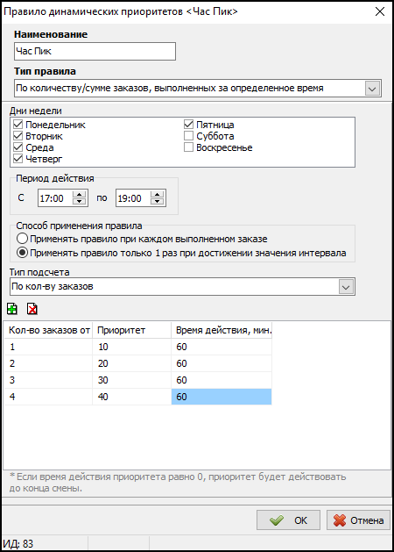Select order count cell with value 4
394x552 pixels.
48,397
